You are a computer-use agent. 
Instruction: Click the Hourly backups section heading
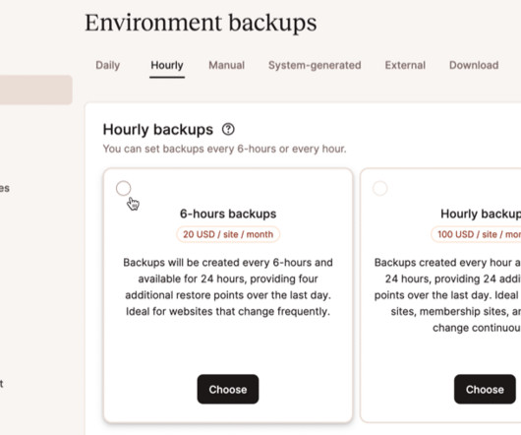(x=158, y=129)
